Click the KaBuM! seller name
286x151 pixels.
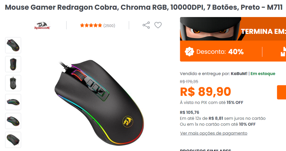coord(239,74)
